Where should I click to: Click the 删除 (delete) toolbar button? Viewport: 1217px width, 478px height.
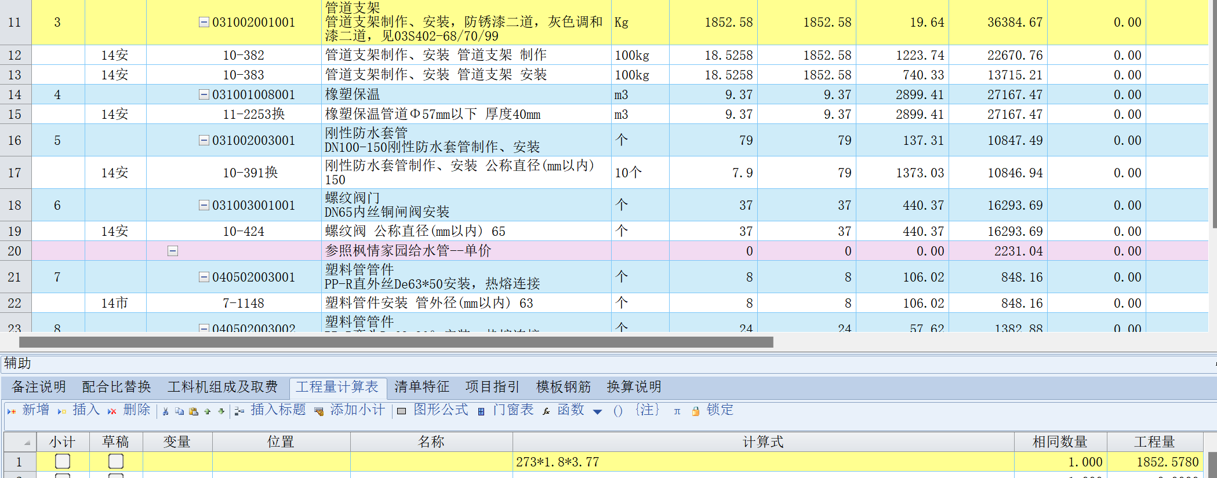(129, 410)
